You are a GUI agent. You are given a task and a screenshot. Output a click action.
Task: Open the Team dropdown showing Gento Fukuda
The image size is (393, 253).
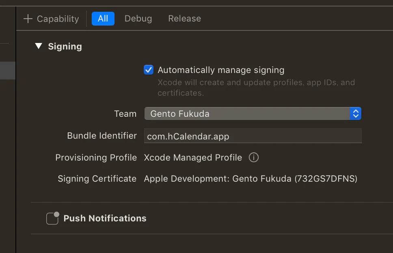pos(248,114)
